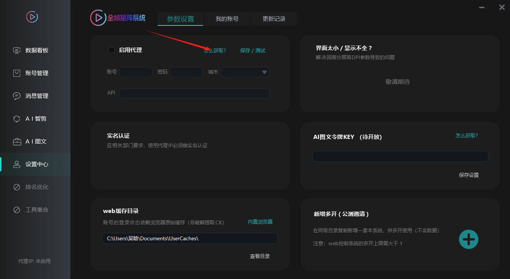Focus the proxy 密码 input field
This screenshot has width=510, height=279.
186,72
